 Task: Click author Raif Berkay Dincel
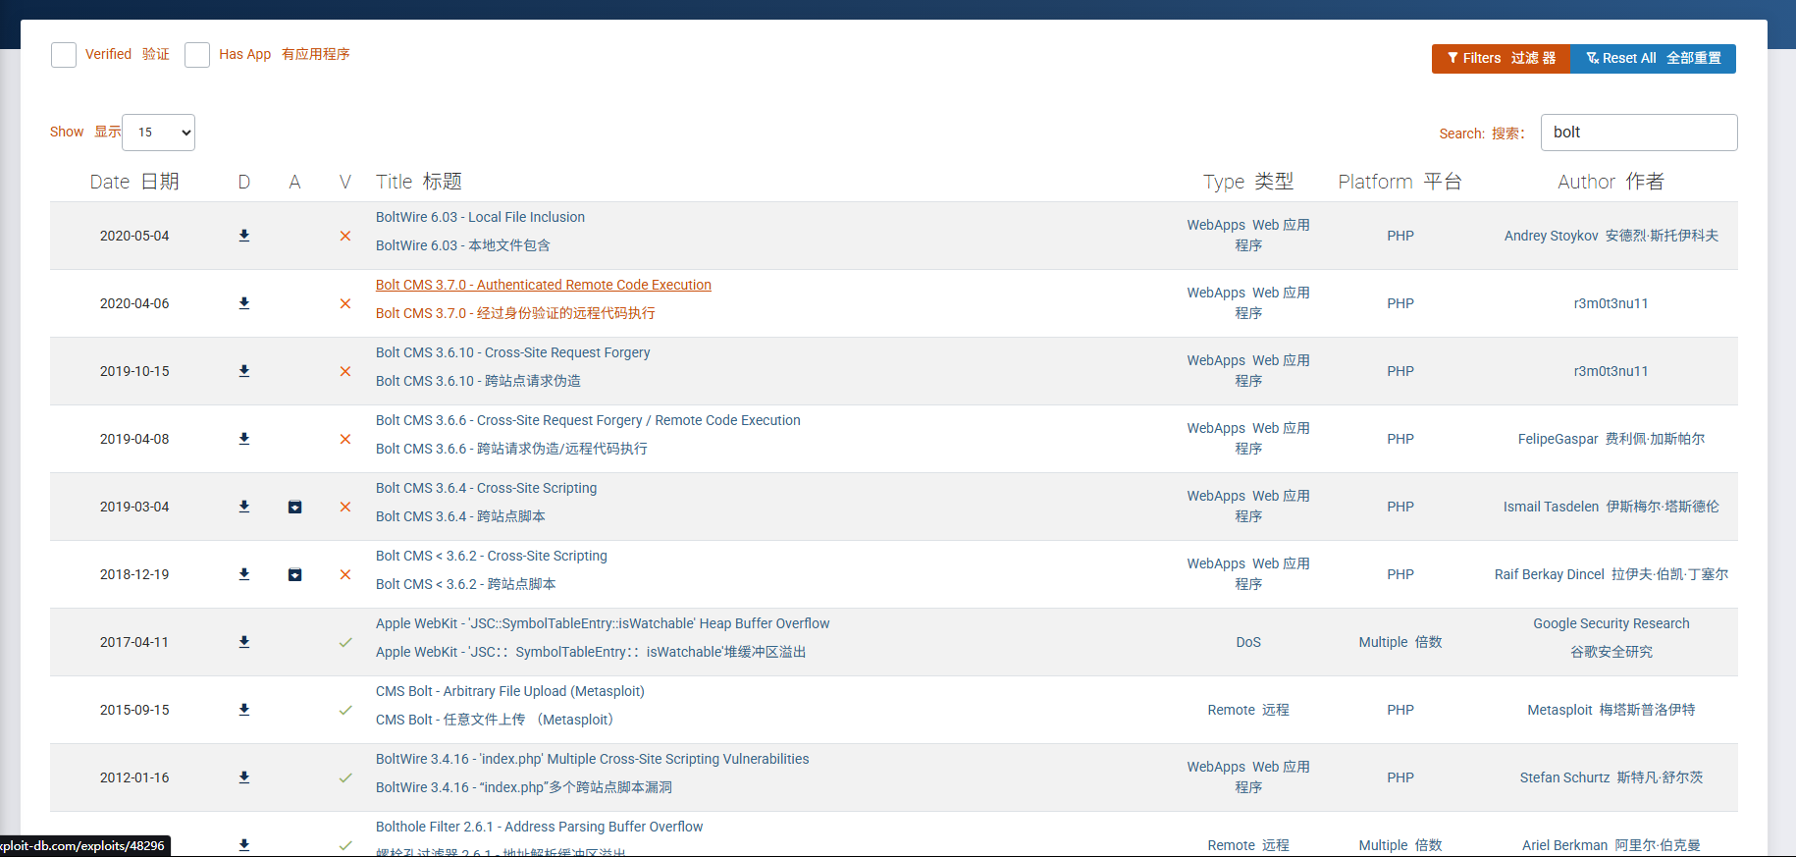1611,574
